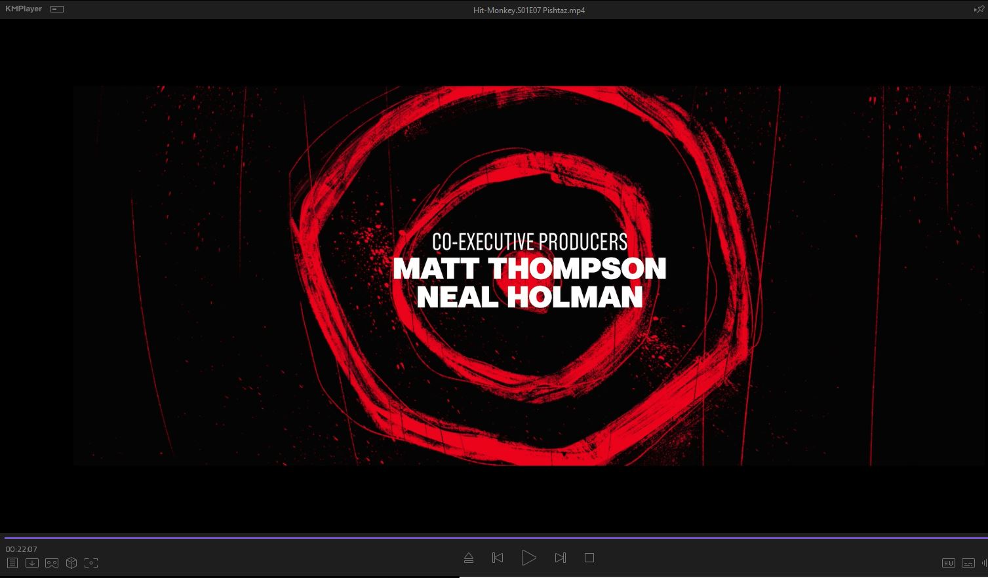988x578 pixels.
Task: Toggle the 3D cube mode icon
Action: tap(71, 563)
